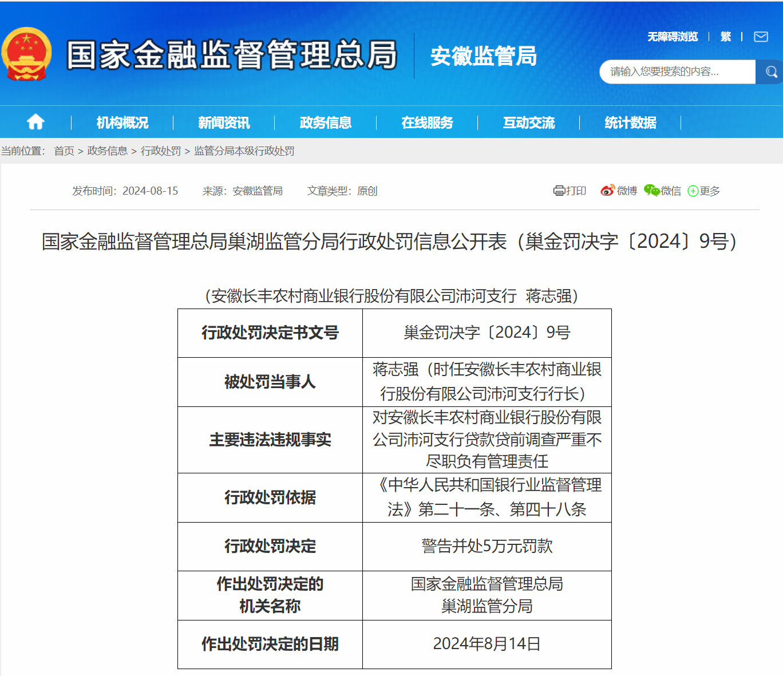The image size is (783, 676).
Task: Click the 行政处罚依据 header cell
Action: click(270, 498)
